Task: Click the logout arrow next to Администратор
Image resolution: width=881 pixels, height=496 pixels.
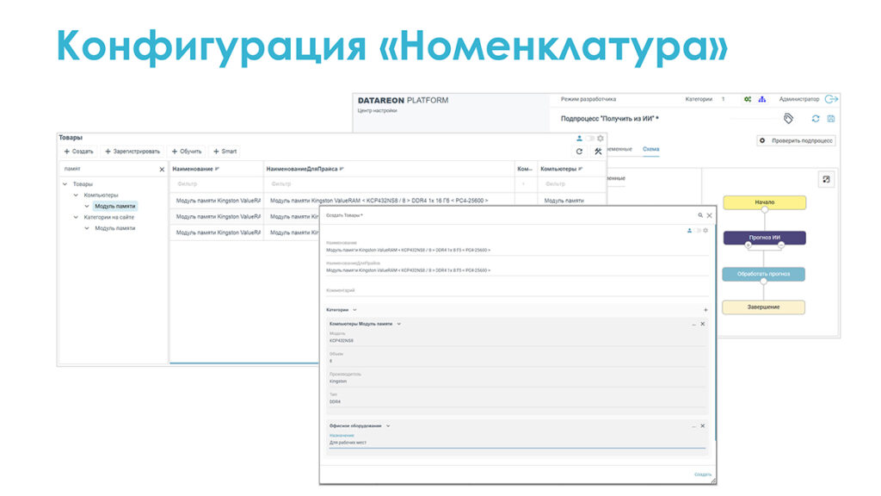Action: [831, 99]
